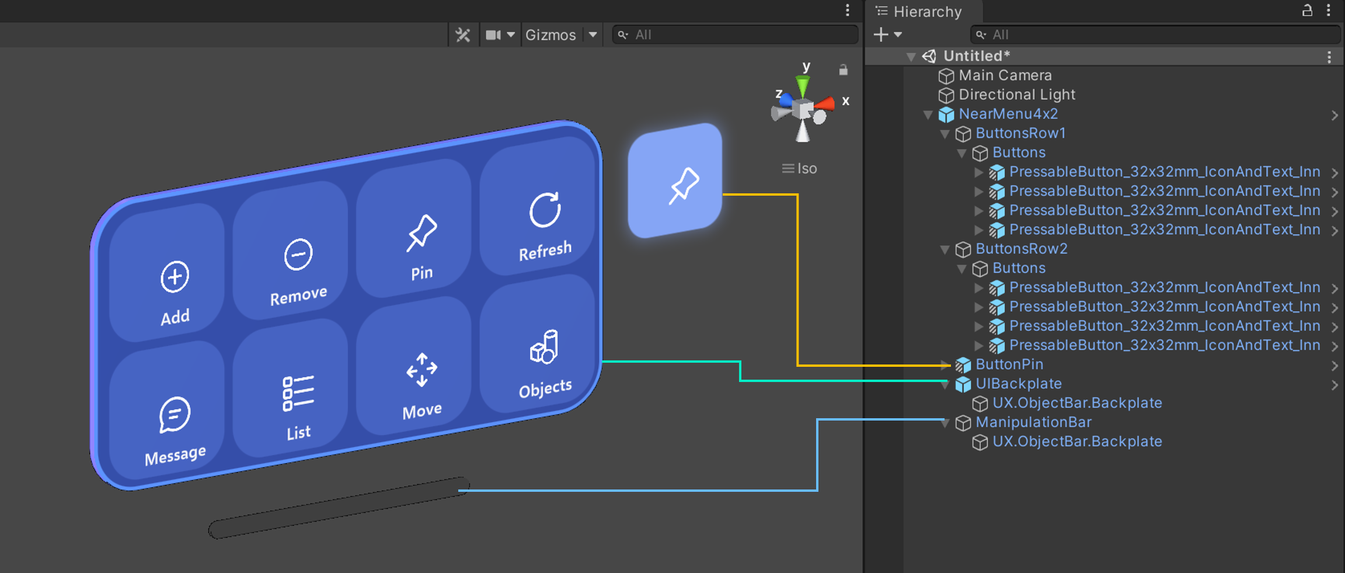Click the Add button in near menu
This screenshot has width=1345, height=573.
point(167,272)
